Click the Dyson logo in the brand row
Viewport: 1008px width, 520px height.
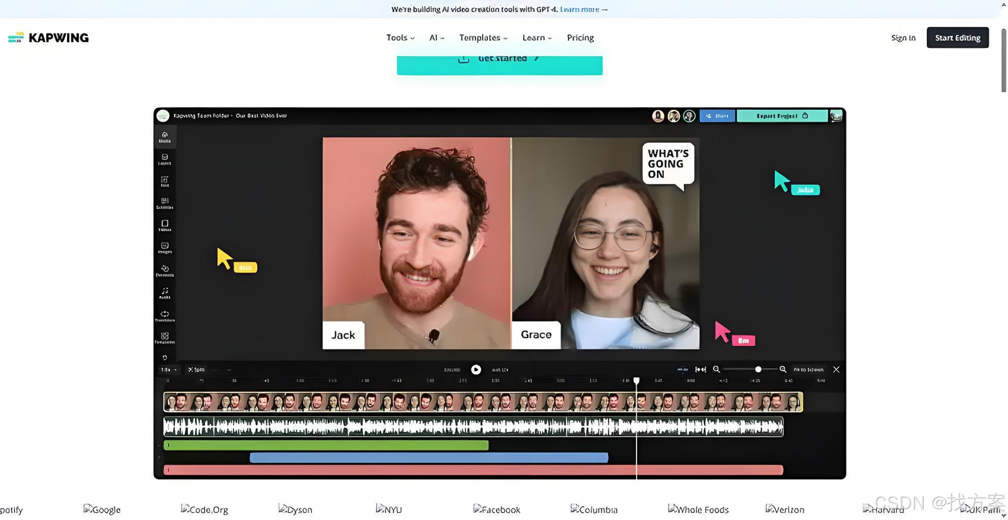[x=295, y=509]
